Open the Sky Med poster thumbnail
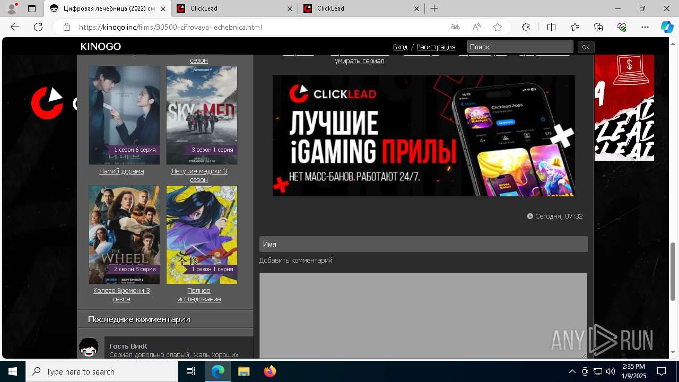The width and height of the screenshot is (679, 382). (x=202, y=115)
